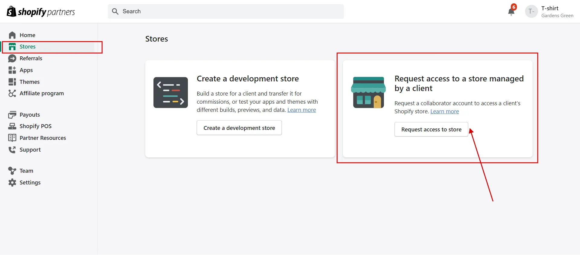Click the Apps grid icon
This screenshot has height=255, width=580.
pos(12,70)
